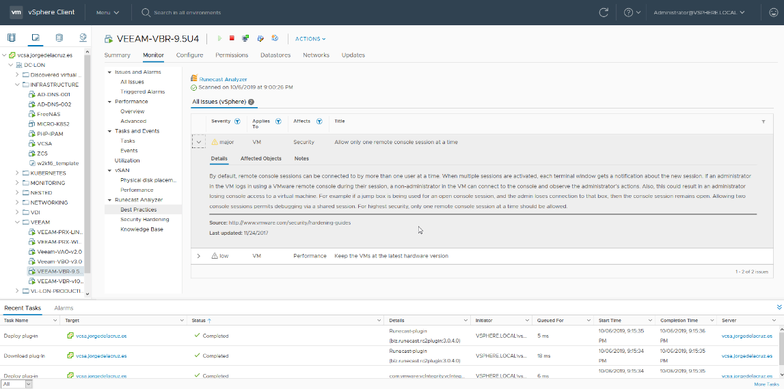Collapse the INFRASTRUCTURE folder
This screenshot has width=784, height=389.
coord(18,85)
